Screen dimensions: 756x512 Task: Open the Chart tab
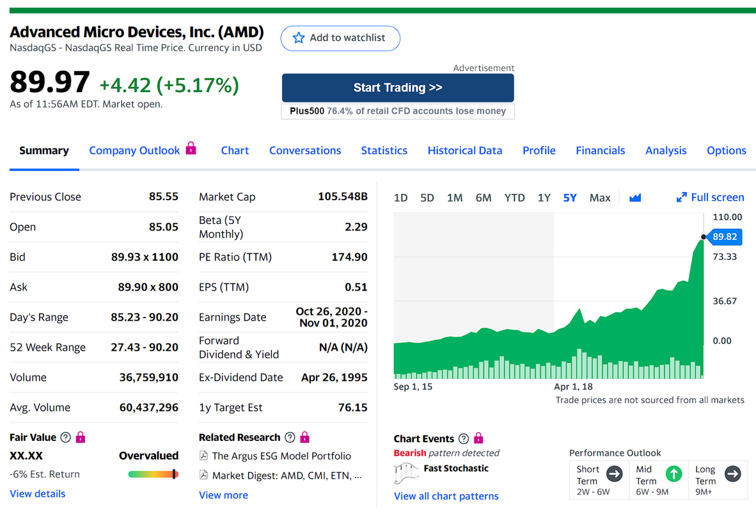tap(235, 150)
